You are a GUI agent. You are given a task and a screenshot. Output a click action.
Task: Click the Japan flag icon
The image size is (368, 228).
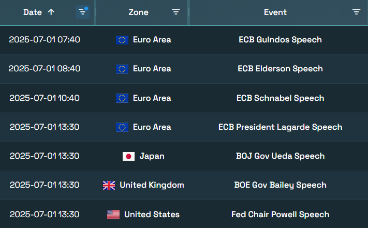point(128,156)
